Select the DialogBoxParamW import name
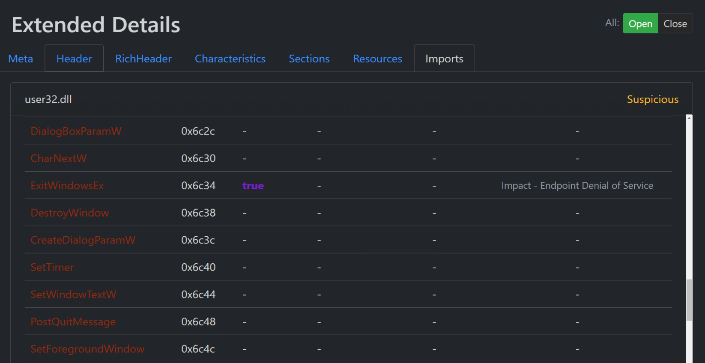 click(x=76, y=131)
